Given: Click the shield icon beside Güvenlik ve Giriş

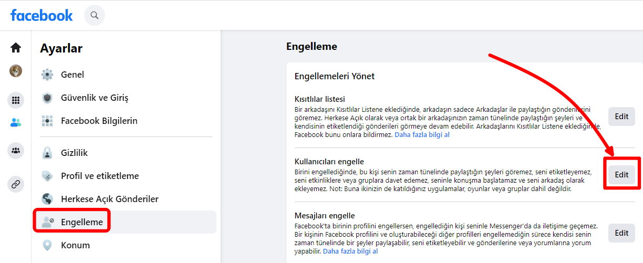Looking at the screenshot, I should pos(47,98).
